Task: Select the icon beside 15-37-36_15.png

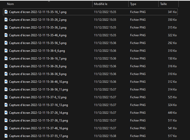Action: point(6,120)
